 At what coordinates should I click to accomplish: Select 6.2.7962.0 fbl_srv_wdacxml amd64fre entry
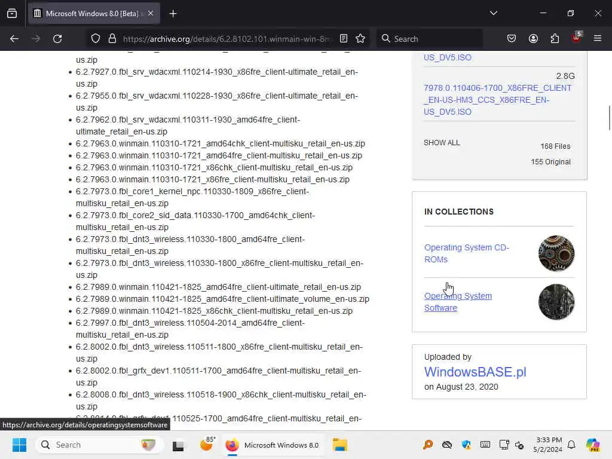(x=188, y=126)
